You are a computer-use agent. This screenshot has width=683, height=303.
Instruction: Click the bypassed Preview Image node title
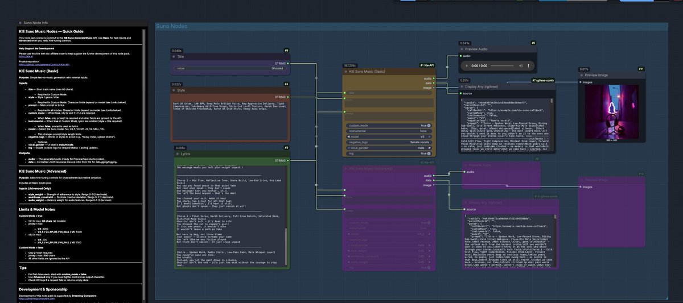(598, 180)
